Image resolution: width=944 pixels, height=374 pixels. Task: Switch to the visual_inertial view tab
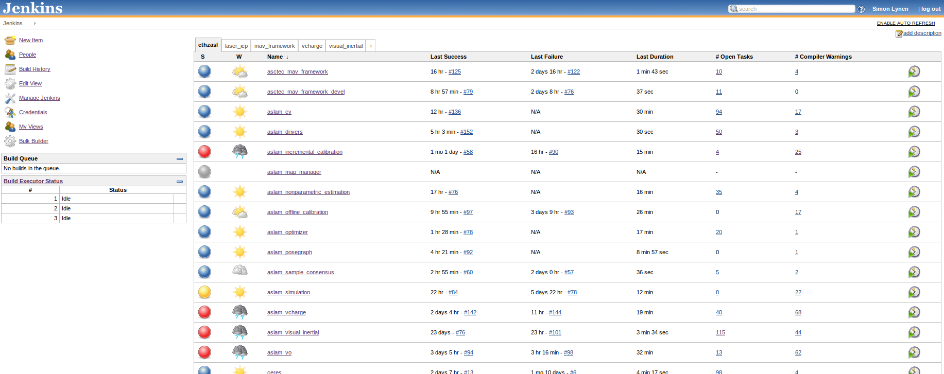coord(346,46)
